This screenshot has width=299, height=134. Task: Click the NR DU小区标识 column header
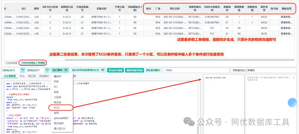pyautogui.click(x=50, y=9)
